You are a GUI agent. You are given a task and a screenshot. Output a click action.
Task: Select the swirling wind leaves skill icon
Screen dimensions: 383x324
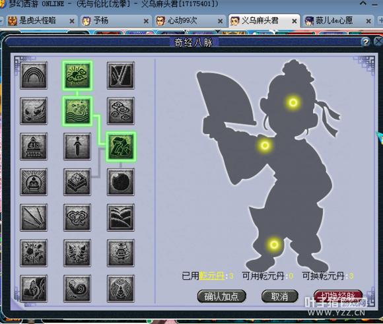(x=34, y=111)
